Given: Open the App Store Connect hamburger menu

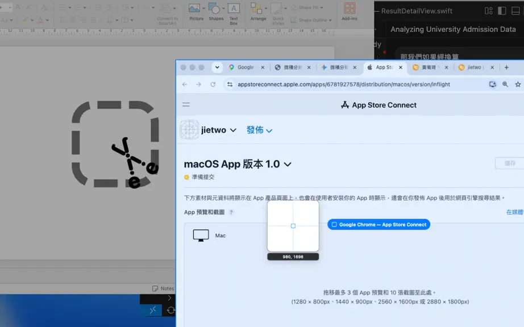Looking at the screenshot, I should [x=186, y=104].
